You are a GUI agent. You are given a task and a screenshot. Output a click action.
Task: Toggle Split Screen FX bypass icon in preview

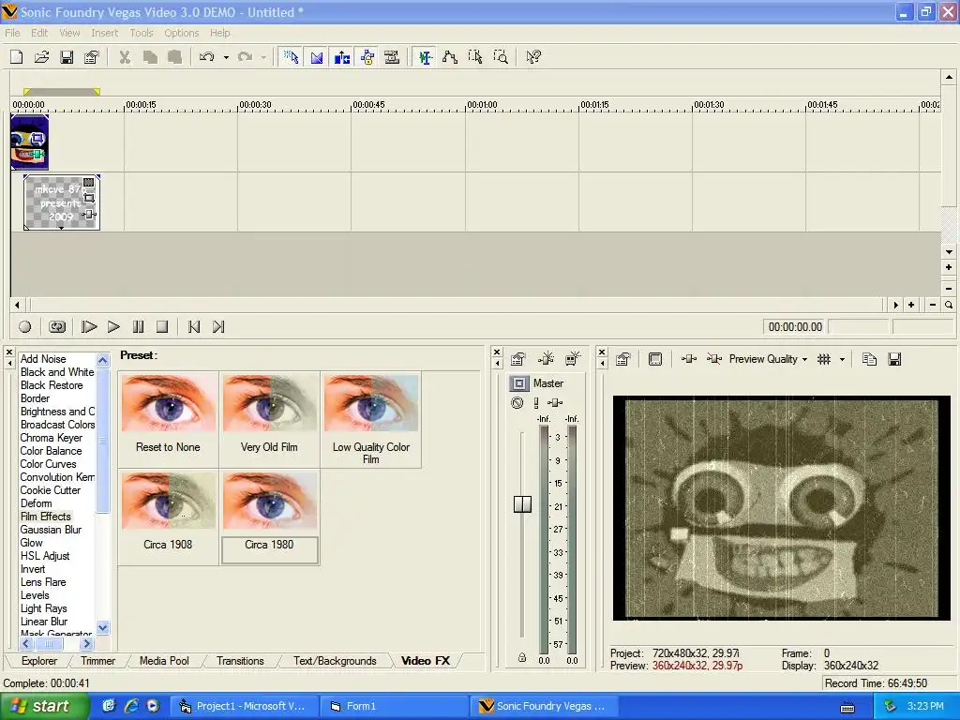pyautogui.click(x=713, y=359)
